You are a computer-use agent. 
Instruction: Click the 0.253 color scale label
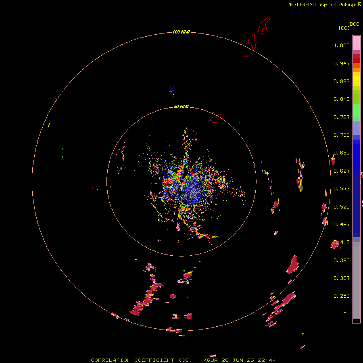(x=342, y=296)
